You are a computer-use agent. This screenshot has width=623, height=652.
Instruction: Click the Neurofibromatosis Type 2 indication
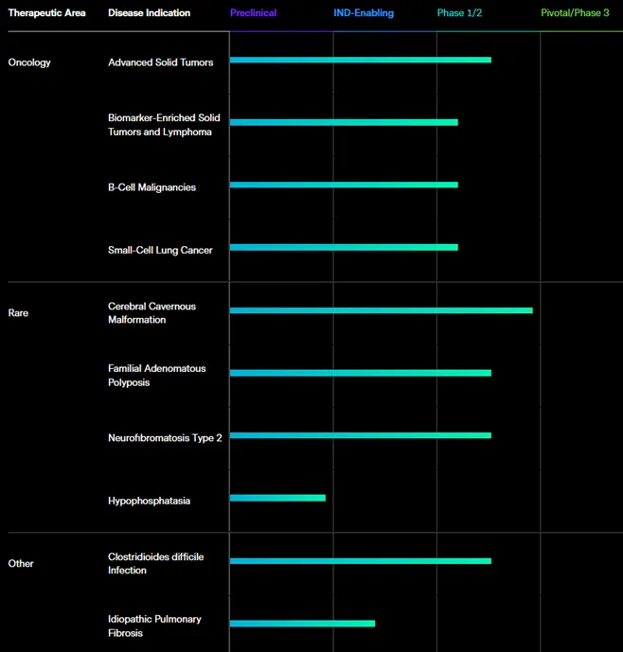(x=165, y=438)
